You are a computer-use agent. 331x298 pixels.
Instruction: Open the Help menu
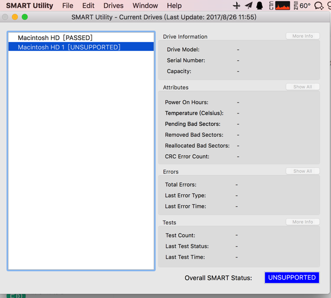[174, 5]
